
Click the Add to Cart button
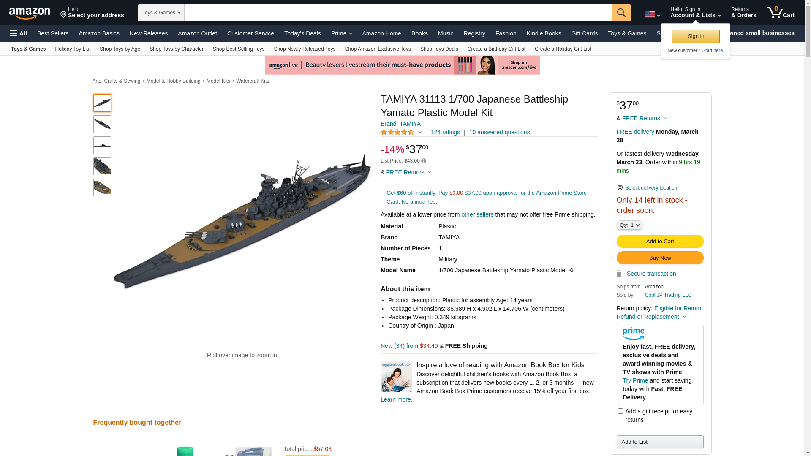660,241
